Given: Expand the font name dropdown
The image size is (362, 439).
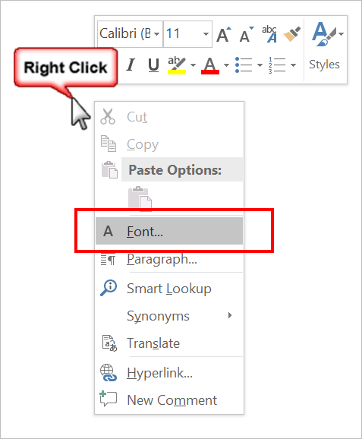Looking at the screenshot, I should [156, 34].
